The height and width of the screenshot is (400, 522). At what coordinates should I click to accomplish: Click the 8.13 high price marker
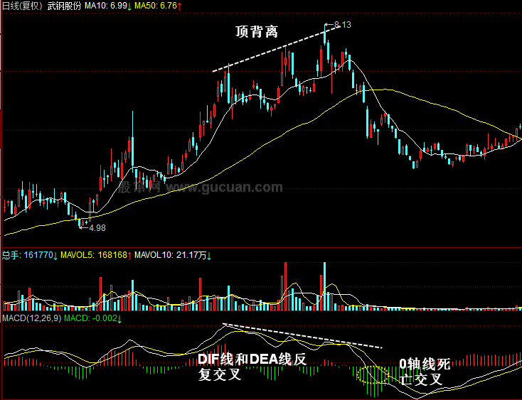pyautogui.click(x=342, y=25)
